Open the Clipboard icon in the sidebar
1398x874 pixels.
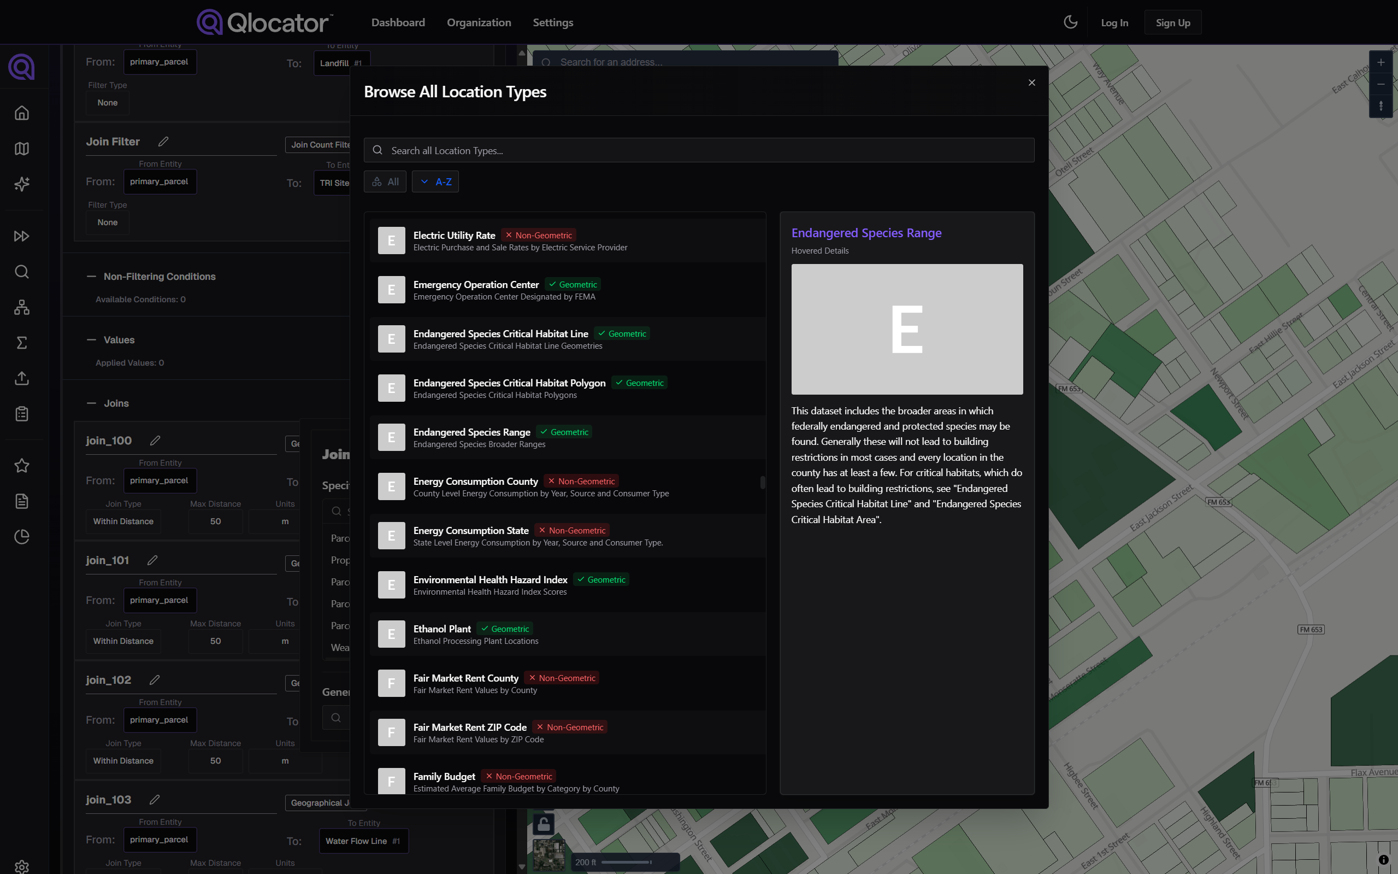[22, 413]
